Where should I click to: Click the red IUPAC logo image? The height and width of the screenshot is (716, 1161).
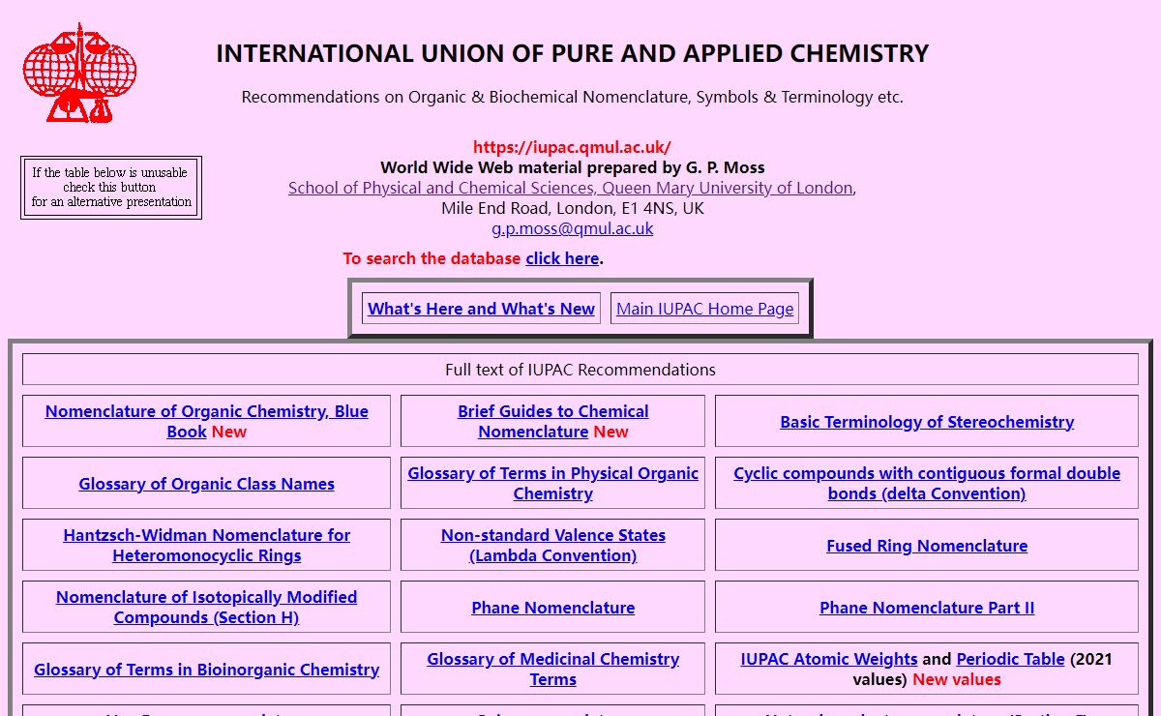click(x=79, y=74)
